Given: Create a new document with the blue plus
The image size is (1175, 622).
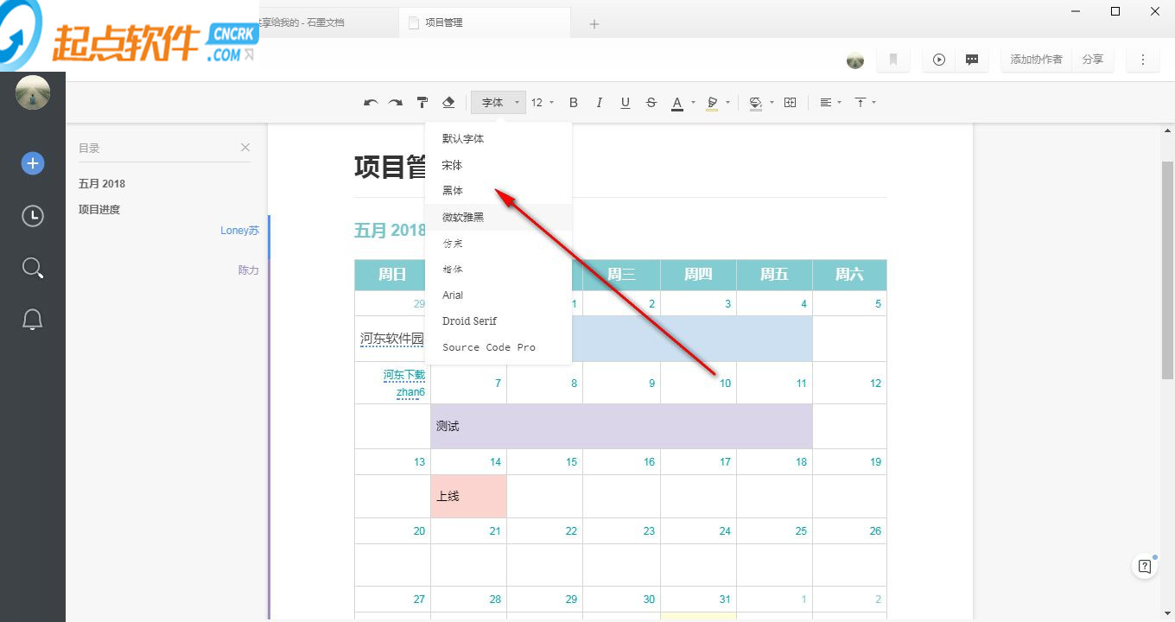Looking at the screenshot, I should 33,163.
